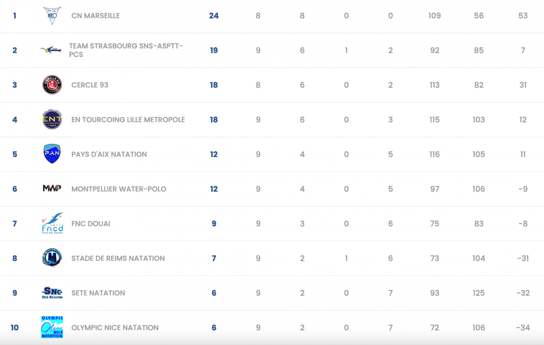Open the CN MARSEILLE team name
This screenshot has width=544, height=345.
[x=96, y=16]
